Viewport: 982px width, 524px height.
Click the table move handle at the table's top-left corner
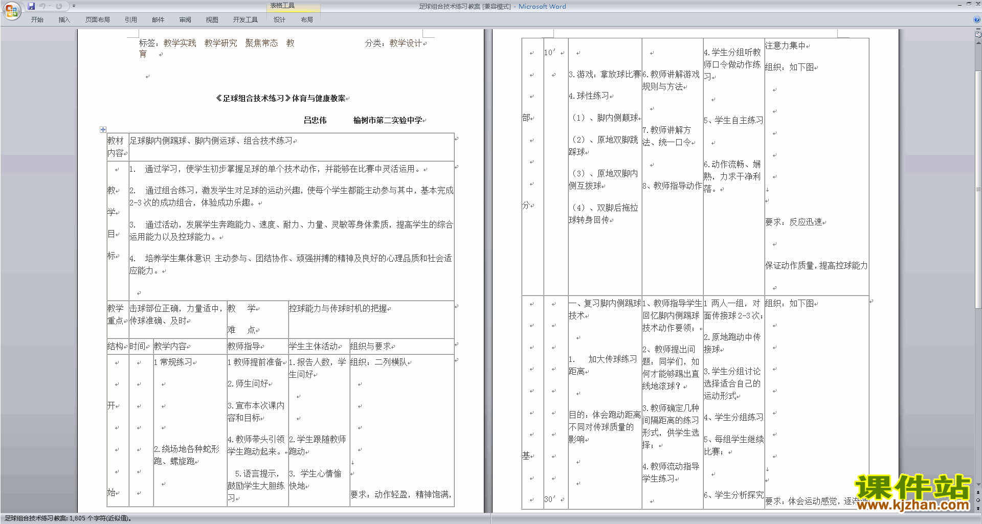point(103,129)
